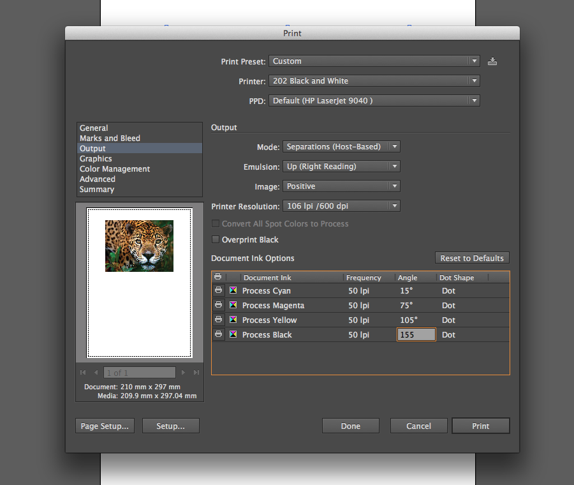The width and height of the screenshot is (574, 485).
Task: Click Process Cyan Dot shape cell
Action: (448, 290)
